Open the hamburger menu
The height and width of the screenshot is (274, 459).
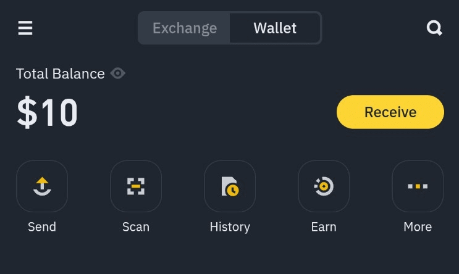coord(25,28)
